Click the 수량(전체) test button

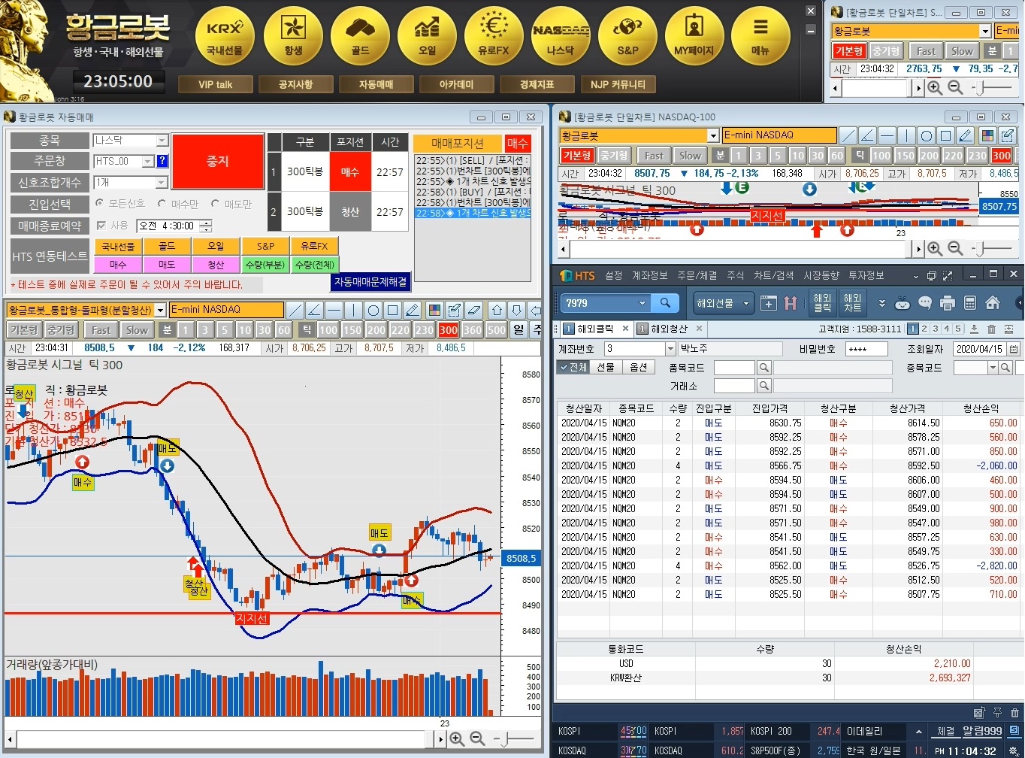tap(315, 265)
